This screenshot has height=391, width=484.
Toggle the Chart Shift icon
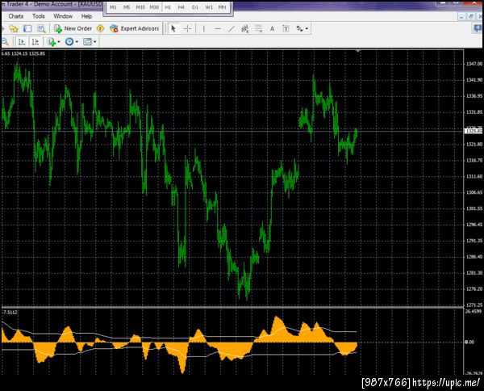point(35,41)
